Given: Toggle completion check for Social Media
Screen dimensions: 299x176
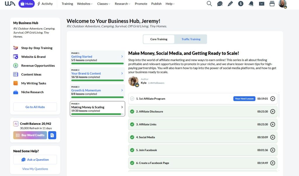Looking at the screenshot, I should click(x=132, y=137).
